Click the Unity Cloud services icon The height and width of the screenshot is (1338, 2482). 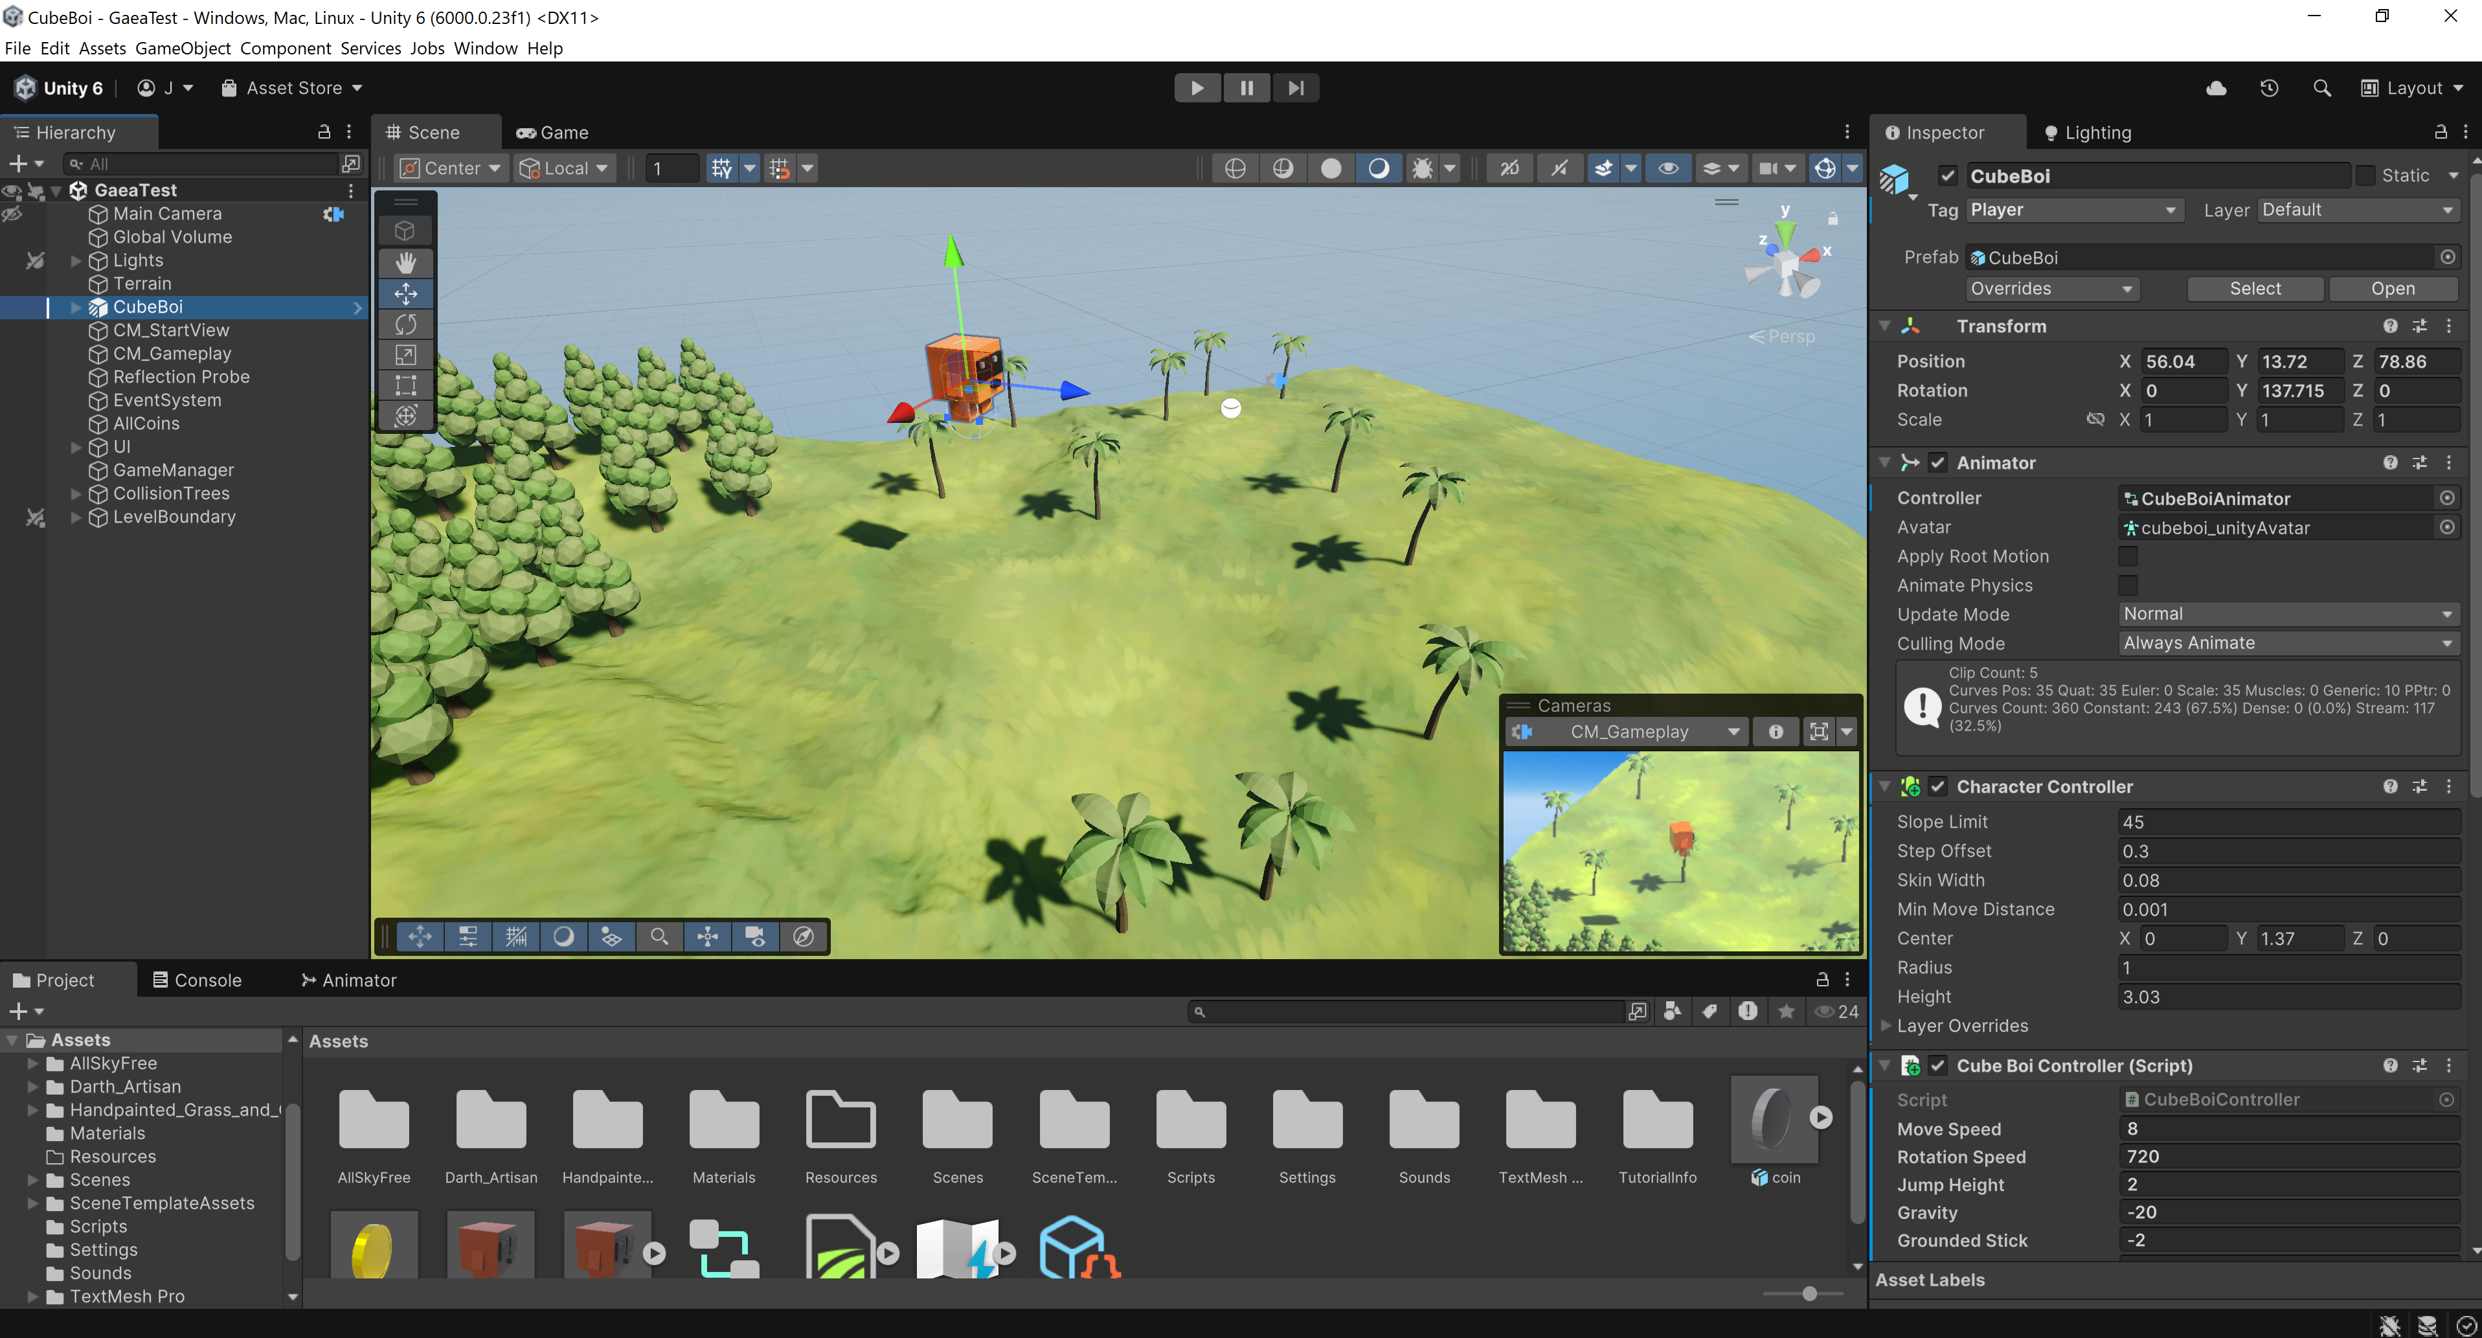(x=2217, y=87)
